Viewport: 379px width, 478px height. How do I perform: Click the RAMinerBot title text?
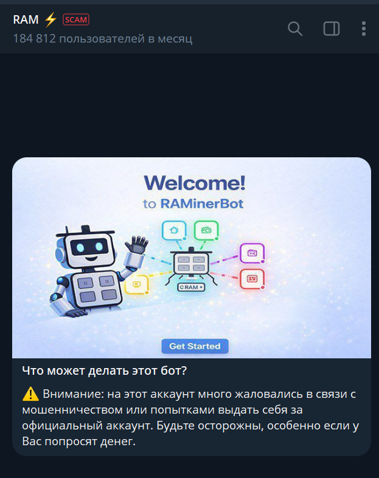coord(202,203)
